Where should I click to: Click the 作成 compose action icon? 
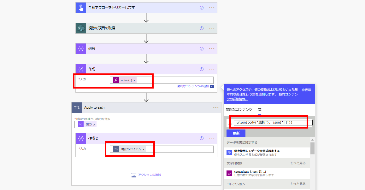click(x=81, y=69)
